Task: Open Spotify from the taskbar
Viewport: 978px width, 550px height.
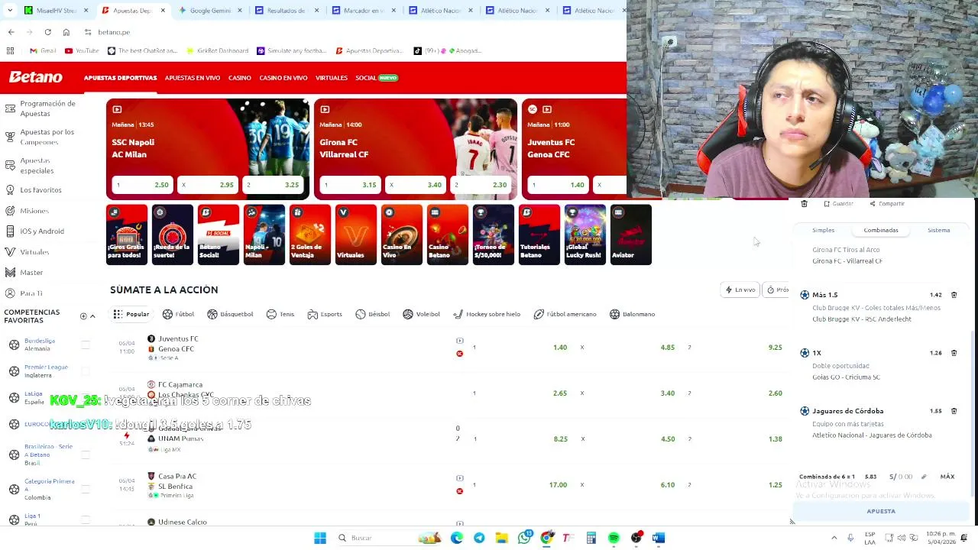Action: (614, 538)
